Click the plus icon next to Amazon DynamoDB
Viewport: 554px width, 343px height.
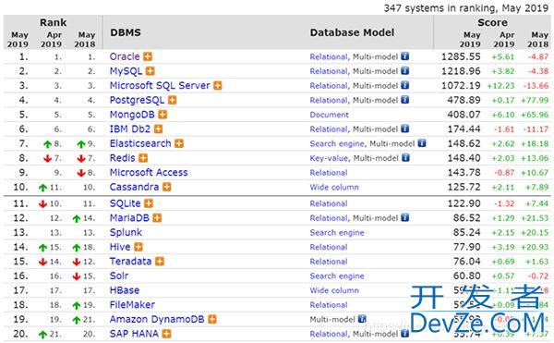[212, 319]
